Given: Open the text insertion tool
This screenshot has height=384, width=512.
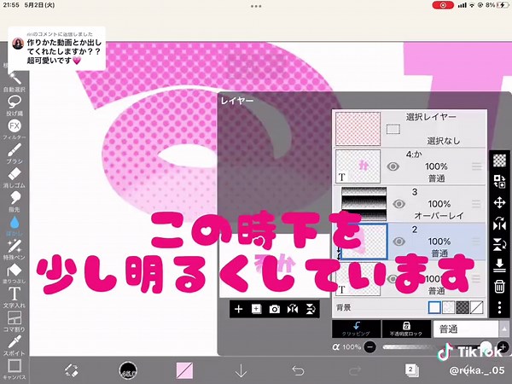Looking at the screenshot, I should point(15,297).
